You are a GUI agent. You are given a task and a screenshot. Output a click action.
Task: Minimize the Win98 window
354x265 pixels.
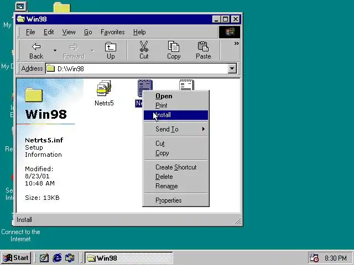click(x=216, y=19)
